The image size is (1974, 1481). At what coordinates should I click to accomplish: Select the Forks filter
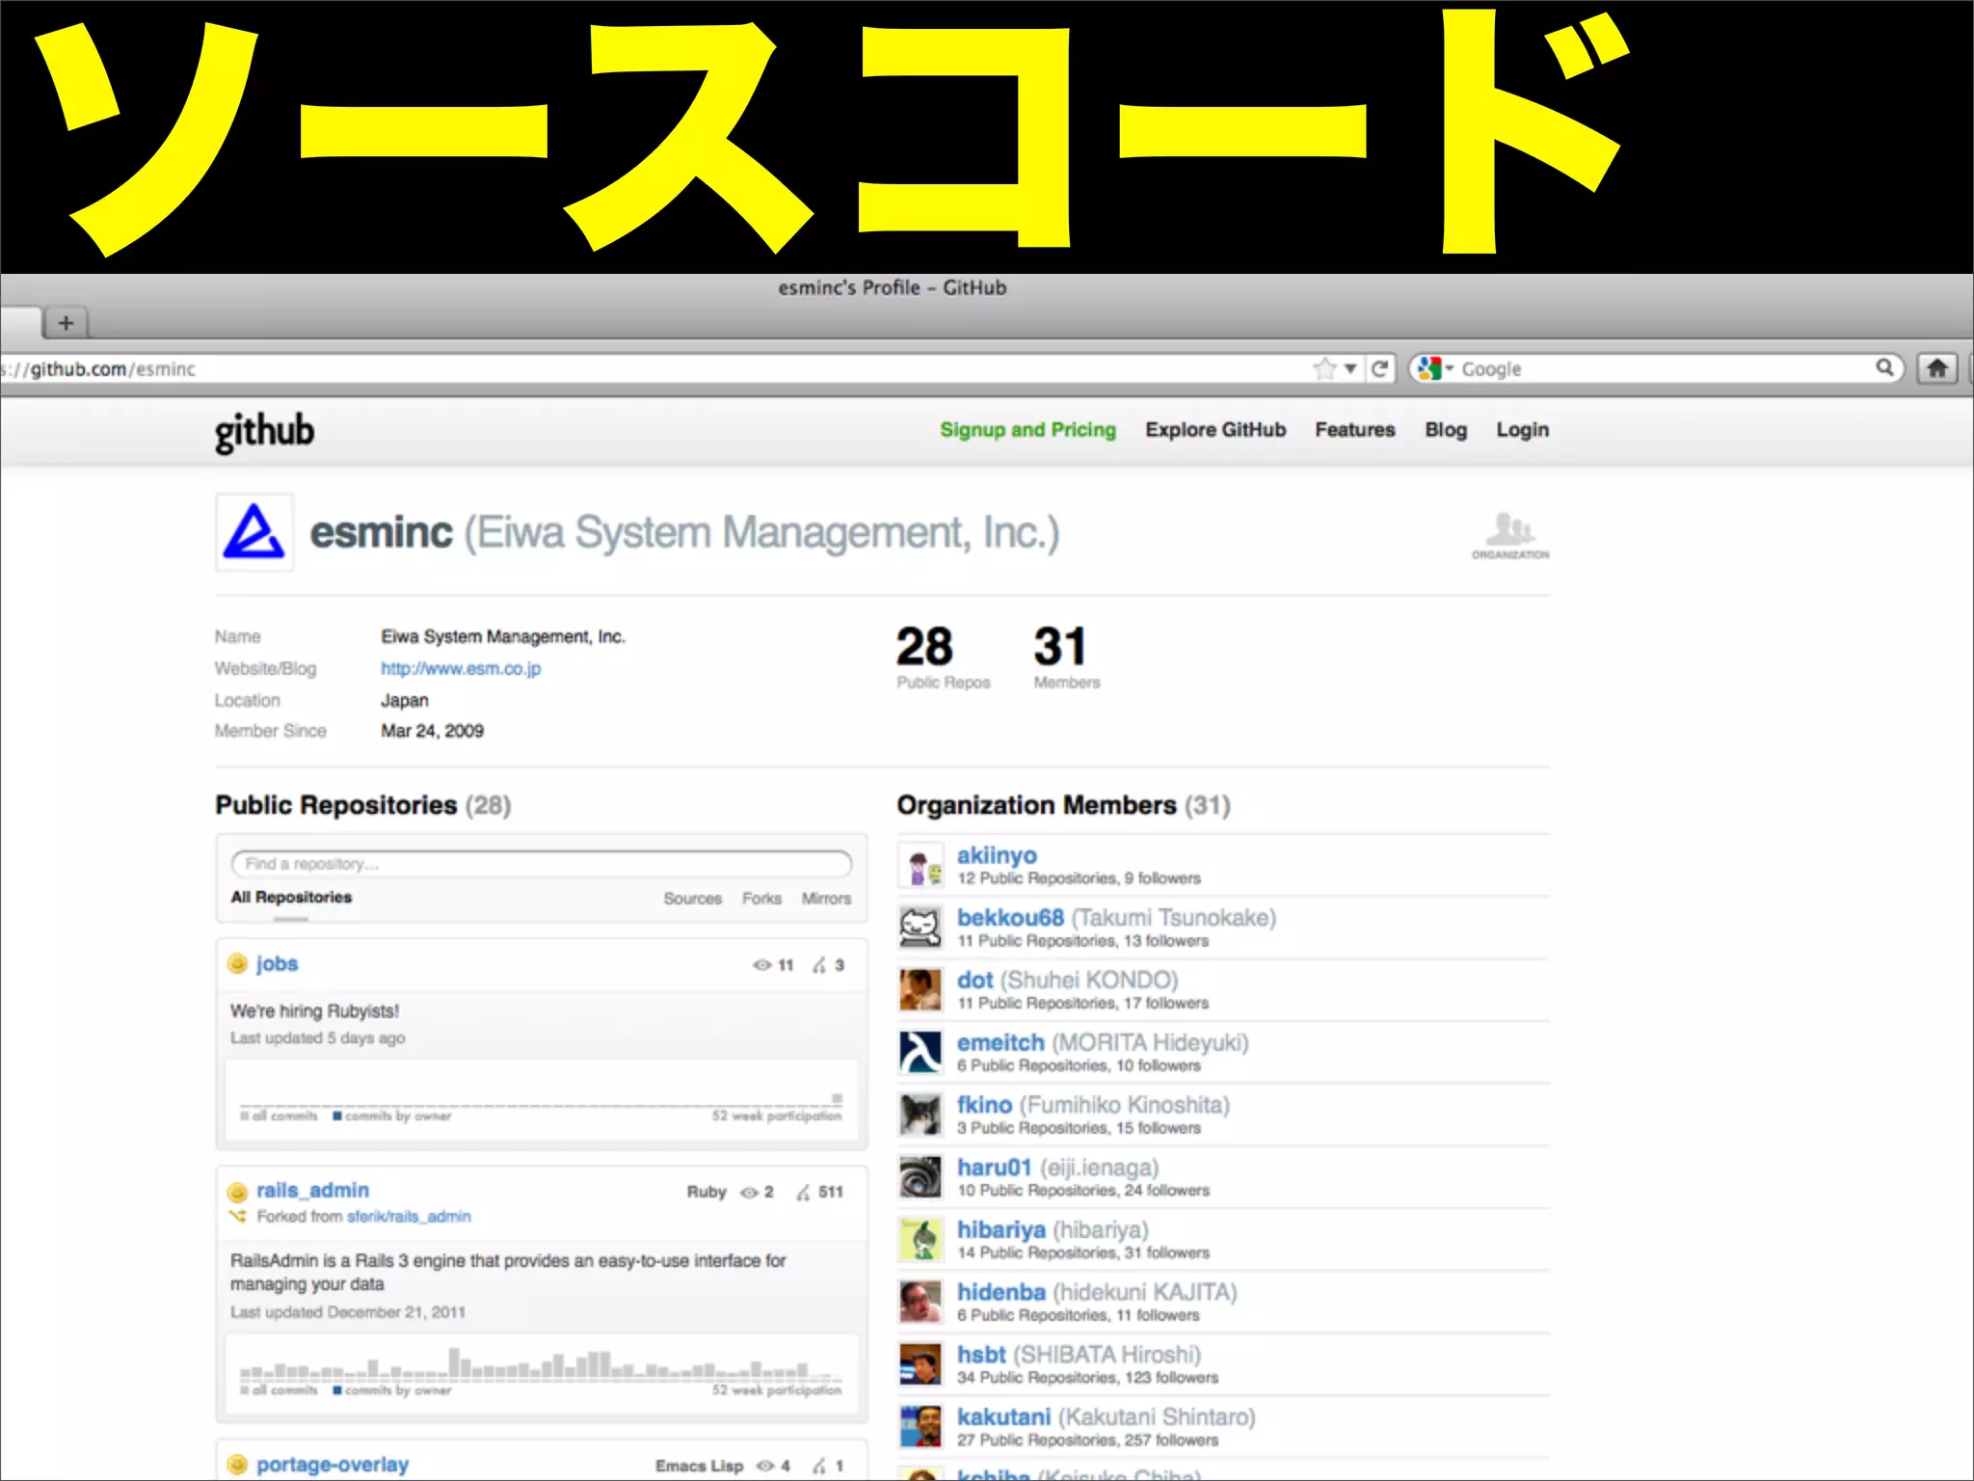click(761, 899)
